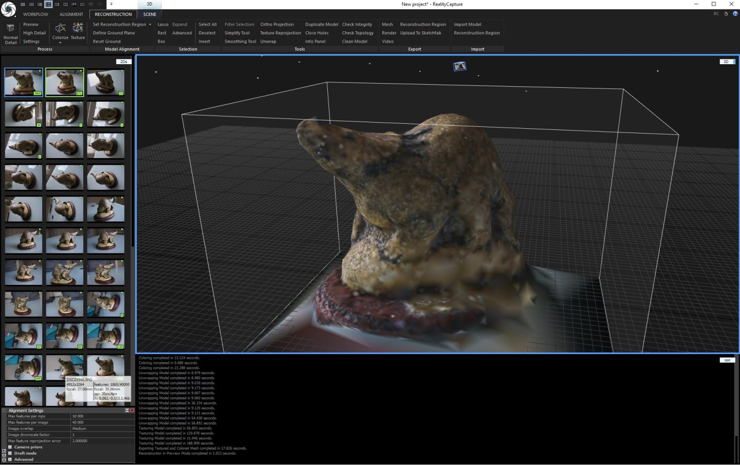Click the camera image marker in 3D view
Viewport: 740px width, 465px height.
pos(459,66)
